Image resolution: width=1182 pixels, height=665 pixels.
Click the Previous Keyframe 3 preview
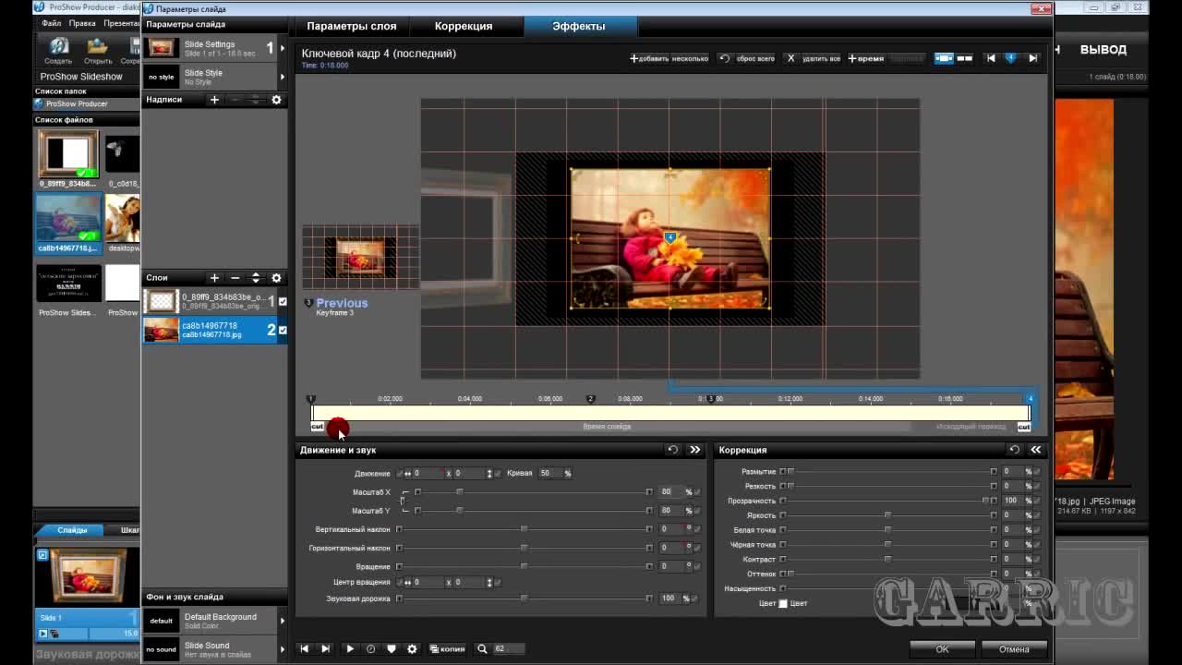click(360, 259)
